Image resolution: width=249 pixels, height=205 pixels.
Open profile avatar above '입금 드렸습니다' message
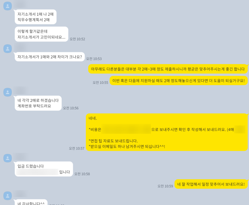point(7,158)
